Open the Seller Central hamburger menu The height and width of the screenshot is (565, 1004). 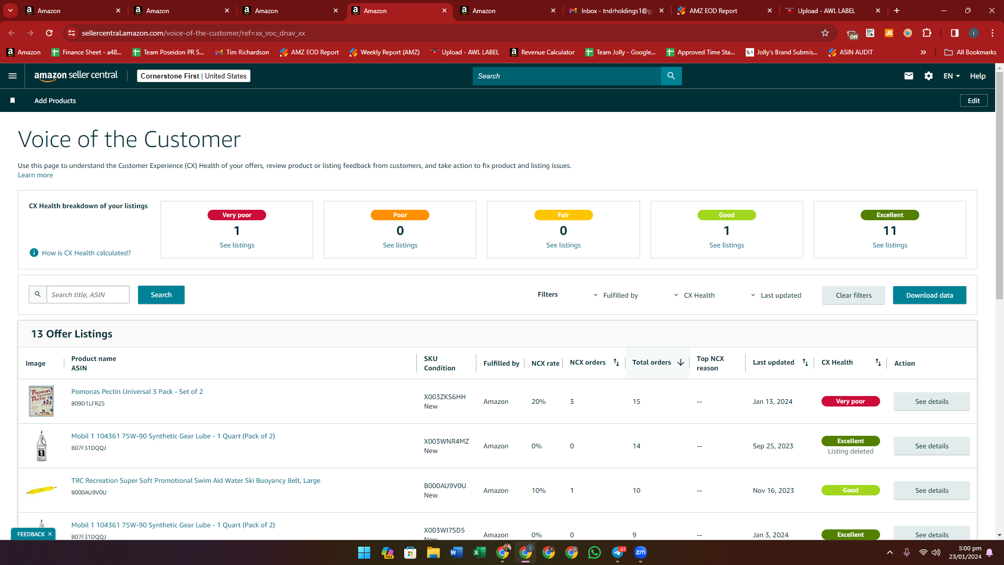13,76
